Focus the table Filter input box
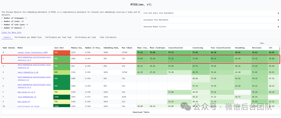The height and width of the screenshot is (118, 281). [x=270, y=43]
